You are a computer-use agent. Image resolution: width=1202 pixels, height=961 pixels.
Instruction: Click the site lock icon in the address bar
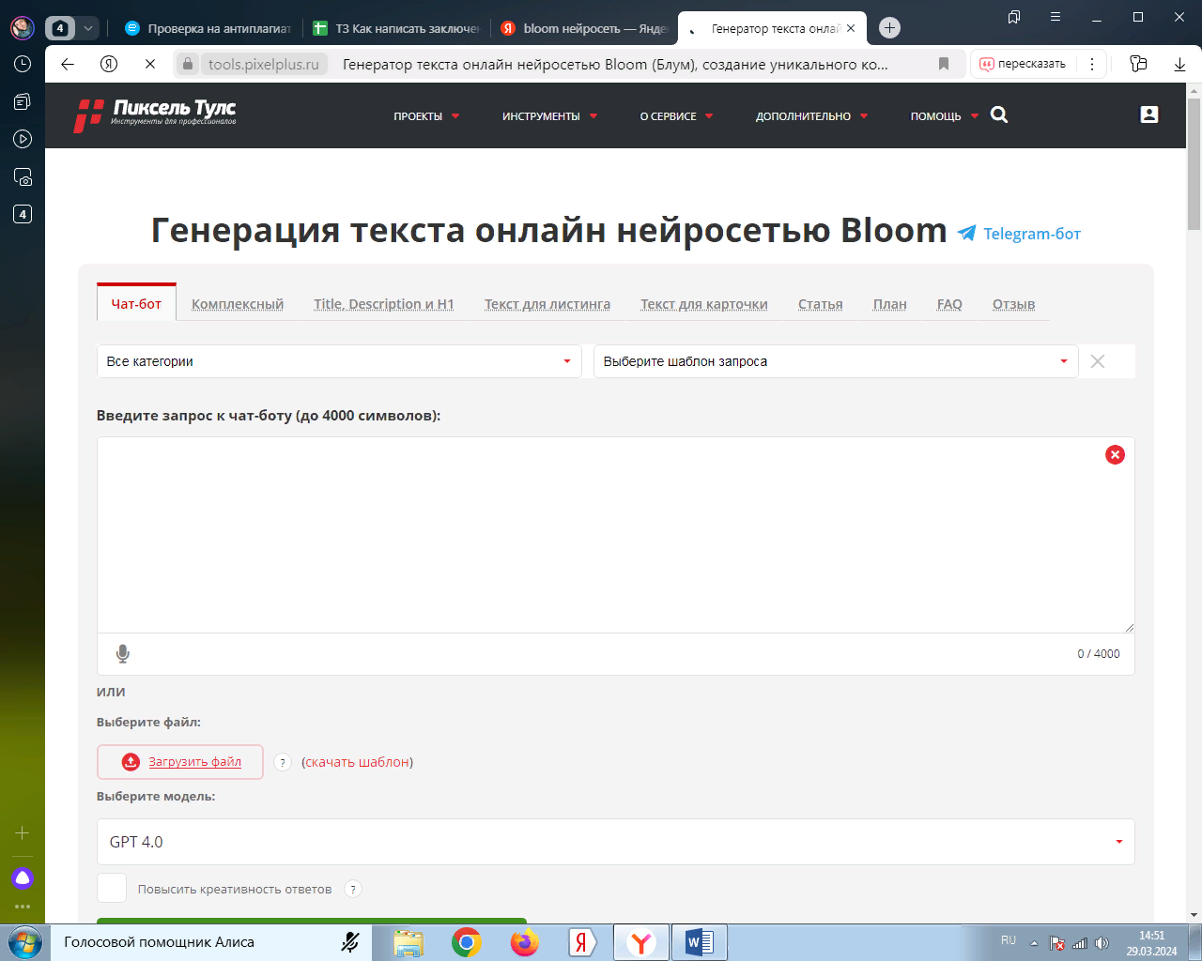188,64
